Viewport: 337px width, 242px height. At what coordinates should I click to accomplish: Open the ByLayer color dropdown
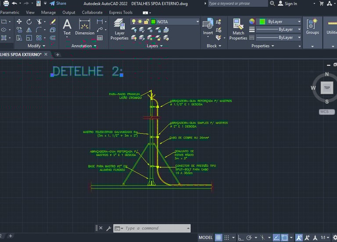point(299,22)
